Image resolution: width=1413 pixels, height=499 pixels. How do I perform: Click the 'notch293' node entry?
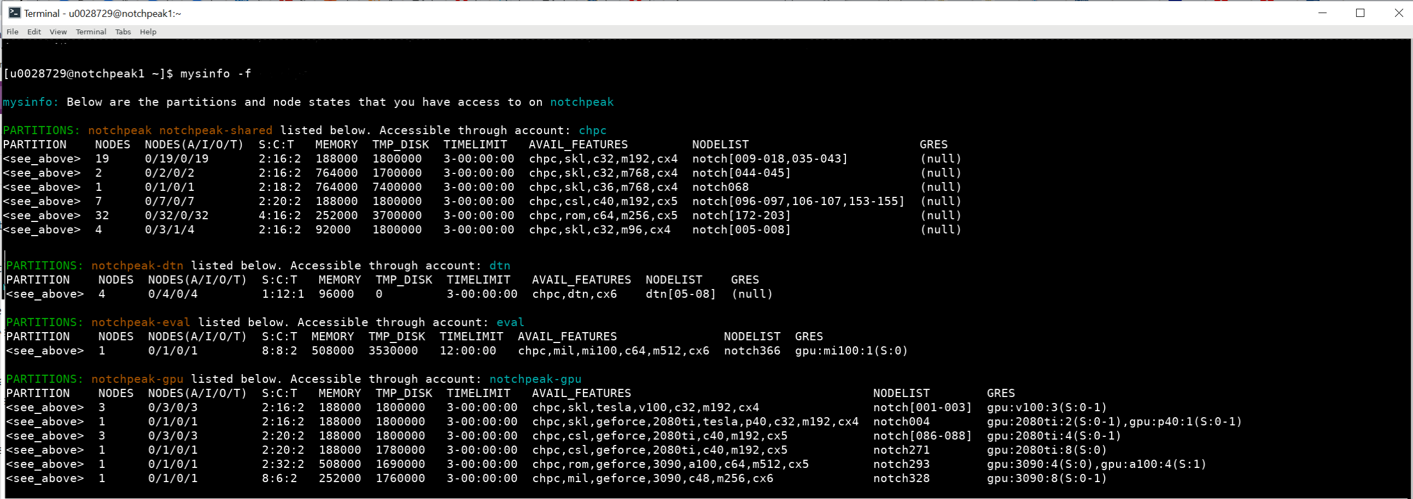pyautogui.click(x=901, y=465)
